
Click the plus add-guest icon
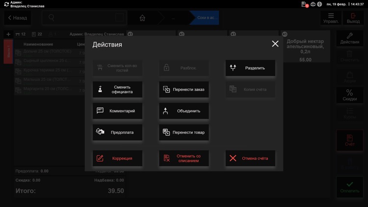coord(8,34)
